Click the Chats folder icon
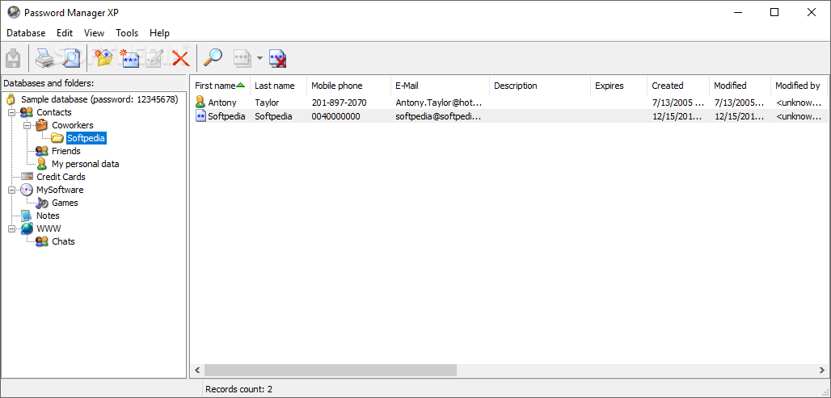The image size is (831, 398). 42,241
